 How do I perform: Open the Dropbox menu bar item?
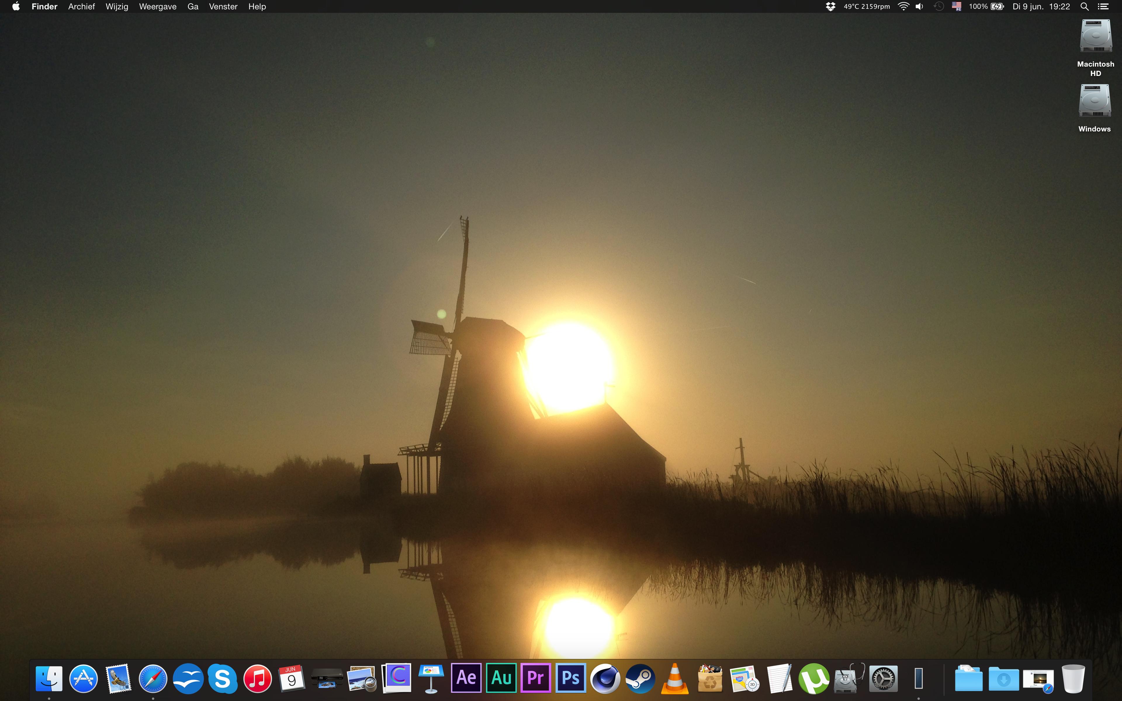click(x=830, y=6)
